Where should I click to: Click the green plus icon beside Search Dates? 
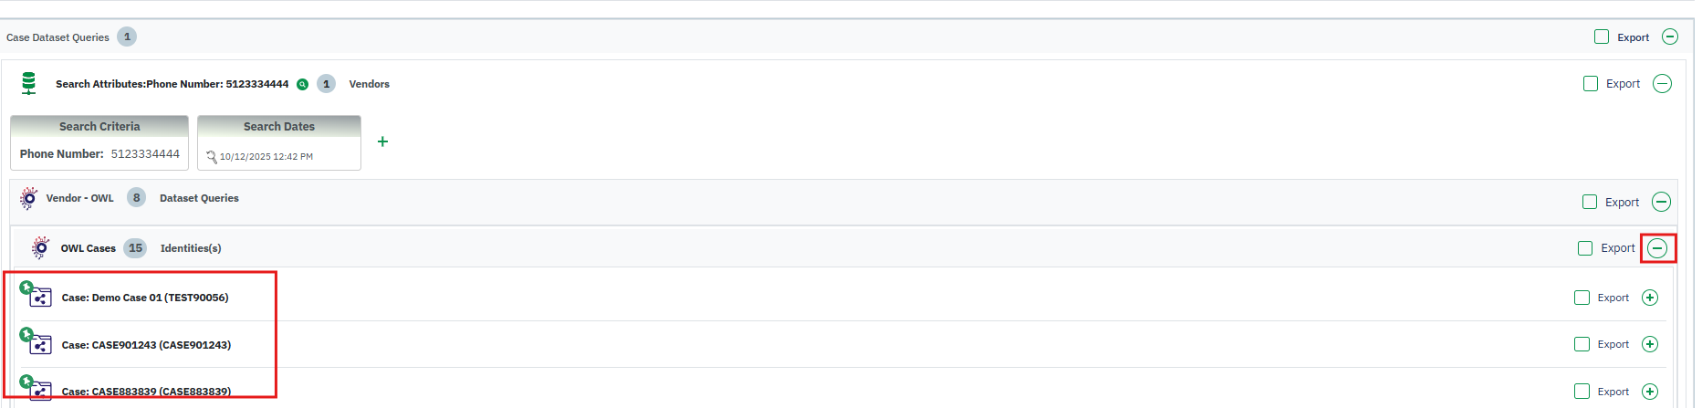[382, 141]
